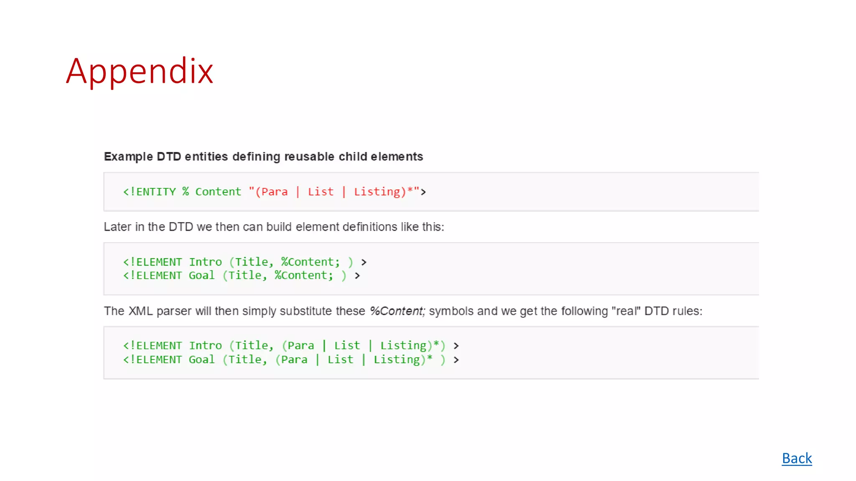The width and height of the screenshot is (856, 481).
Task: Click the 'ELEMENT Goal (Title, %Content;)' line
Action: 241,276
